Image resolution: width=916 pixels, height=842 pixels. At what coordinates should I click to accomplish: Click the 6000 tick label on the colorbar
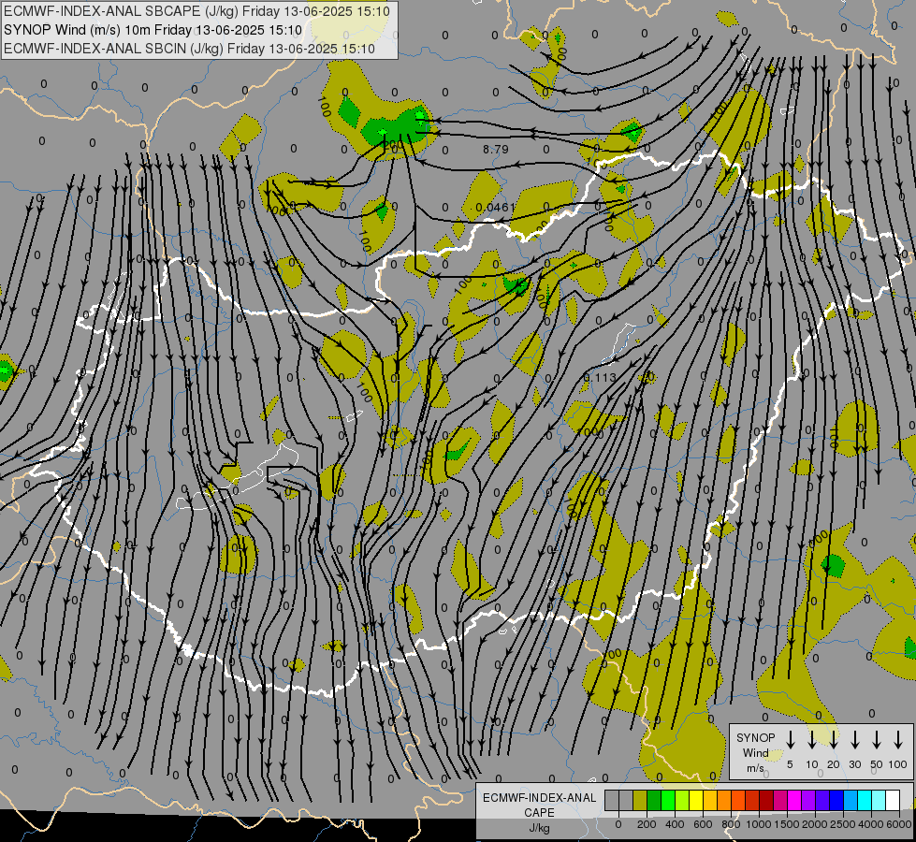[x=899, y=824]
